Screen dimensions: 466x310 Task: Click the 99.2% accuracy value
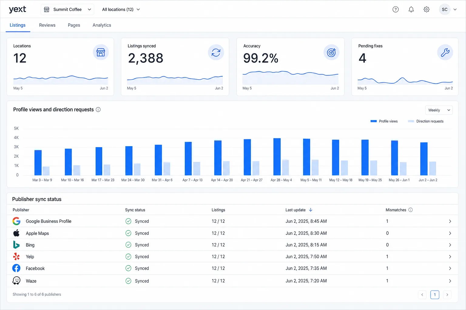(x=261, y=58)
